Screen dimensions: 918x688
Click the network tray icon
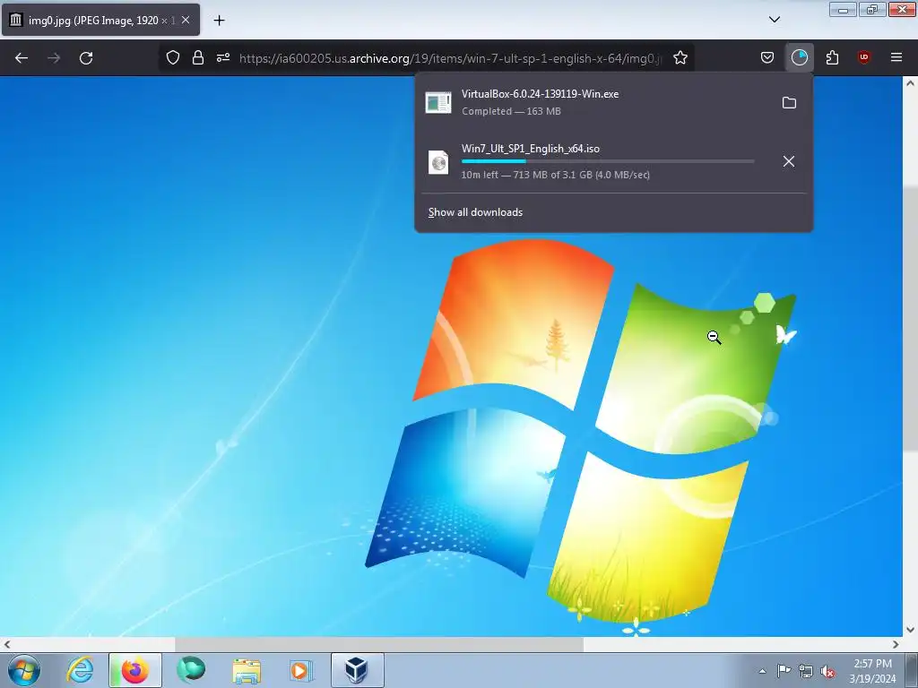click(806, 671)
